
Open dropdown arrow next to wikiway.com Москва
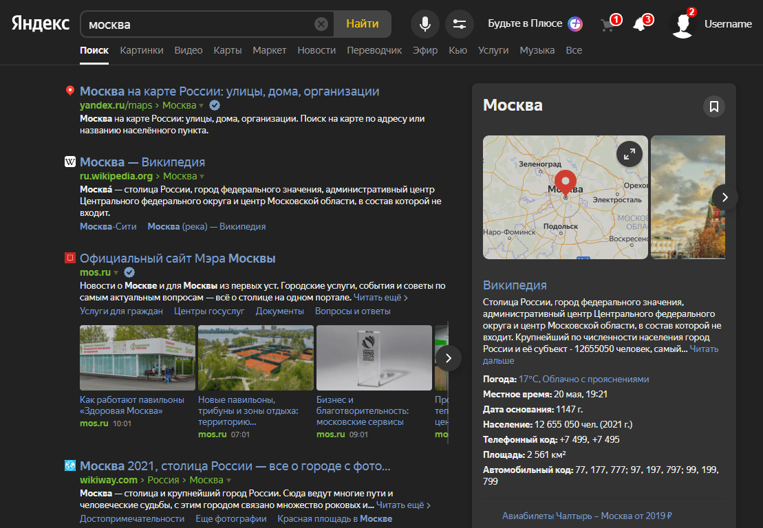(x=228, y=481)
